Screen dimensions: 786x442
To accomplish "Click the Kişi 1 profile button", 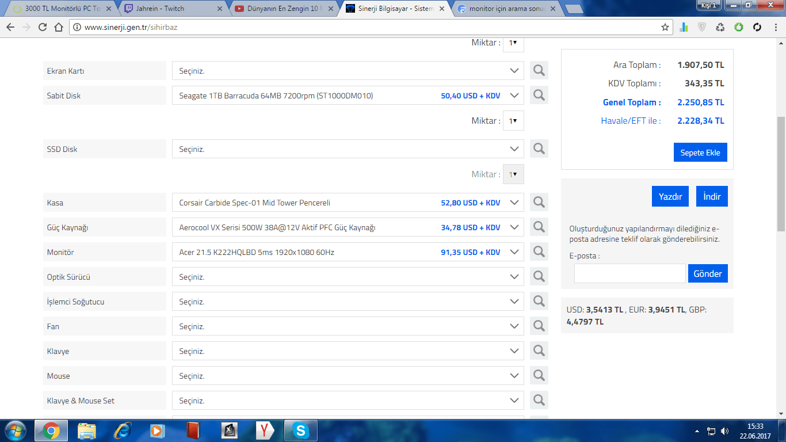I will tap(708, 5).
